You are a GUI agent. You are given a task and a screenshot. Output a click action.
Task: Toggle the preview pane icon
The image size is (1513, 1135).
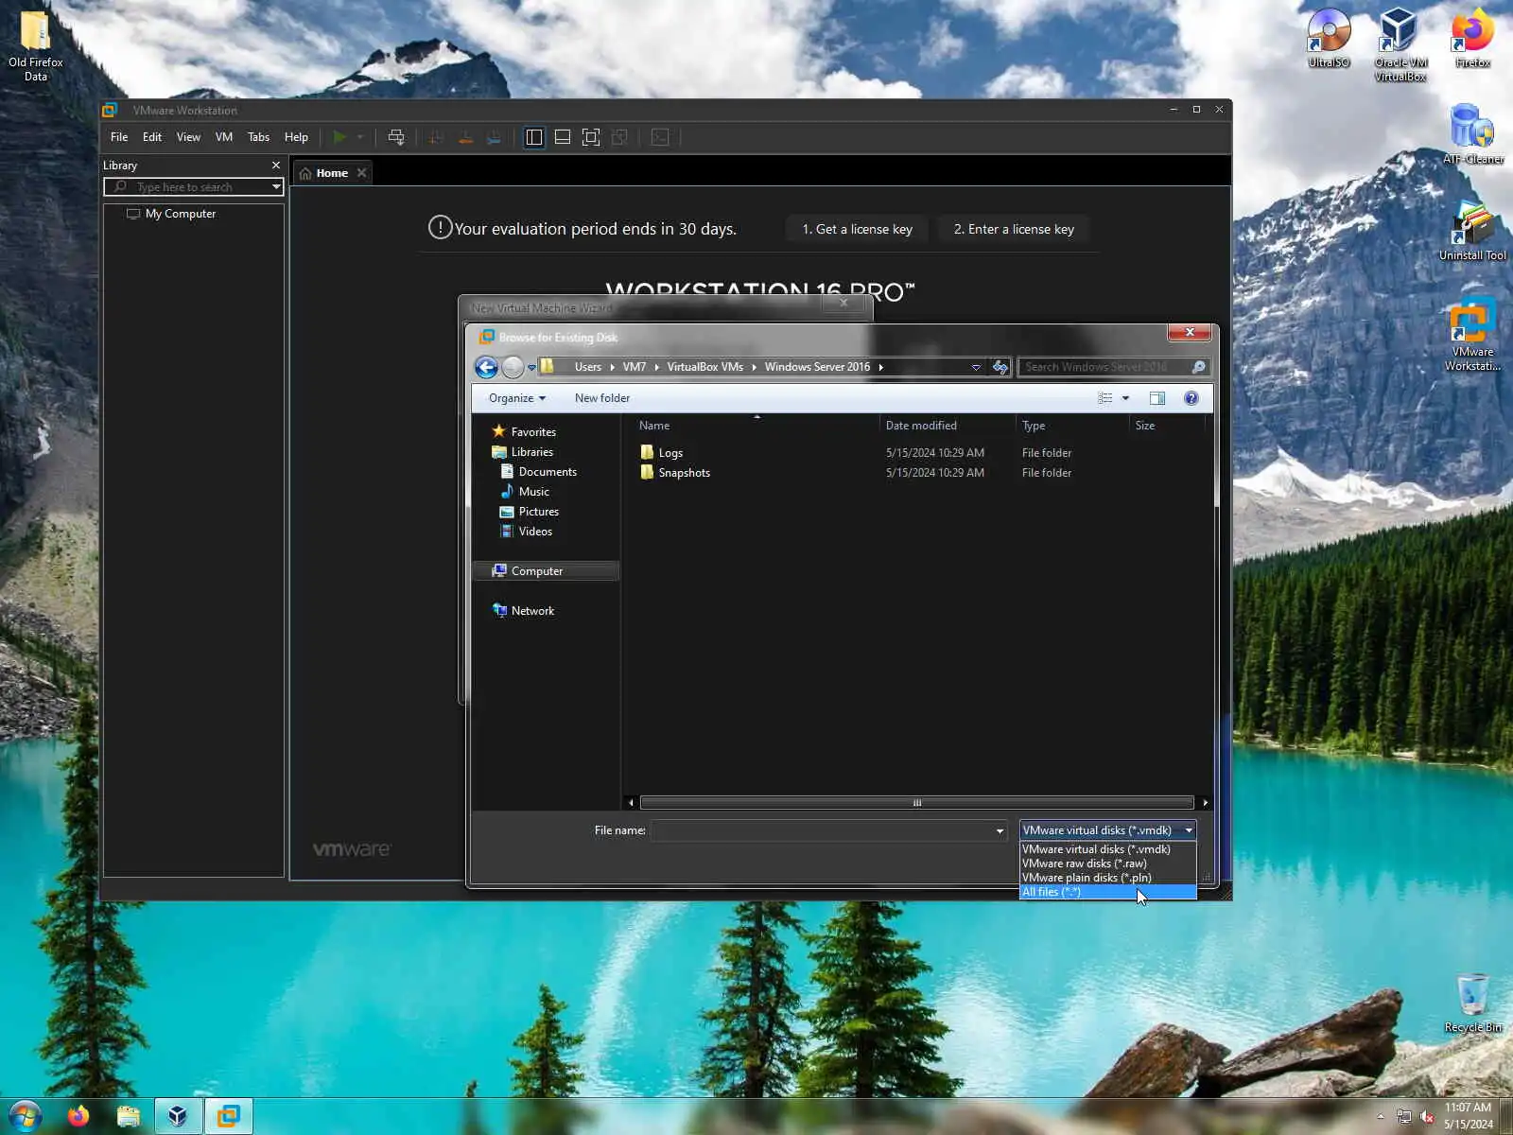1157,398
